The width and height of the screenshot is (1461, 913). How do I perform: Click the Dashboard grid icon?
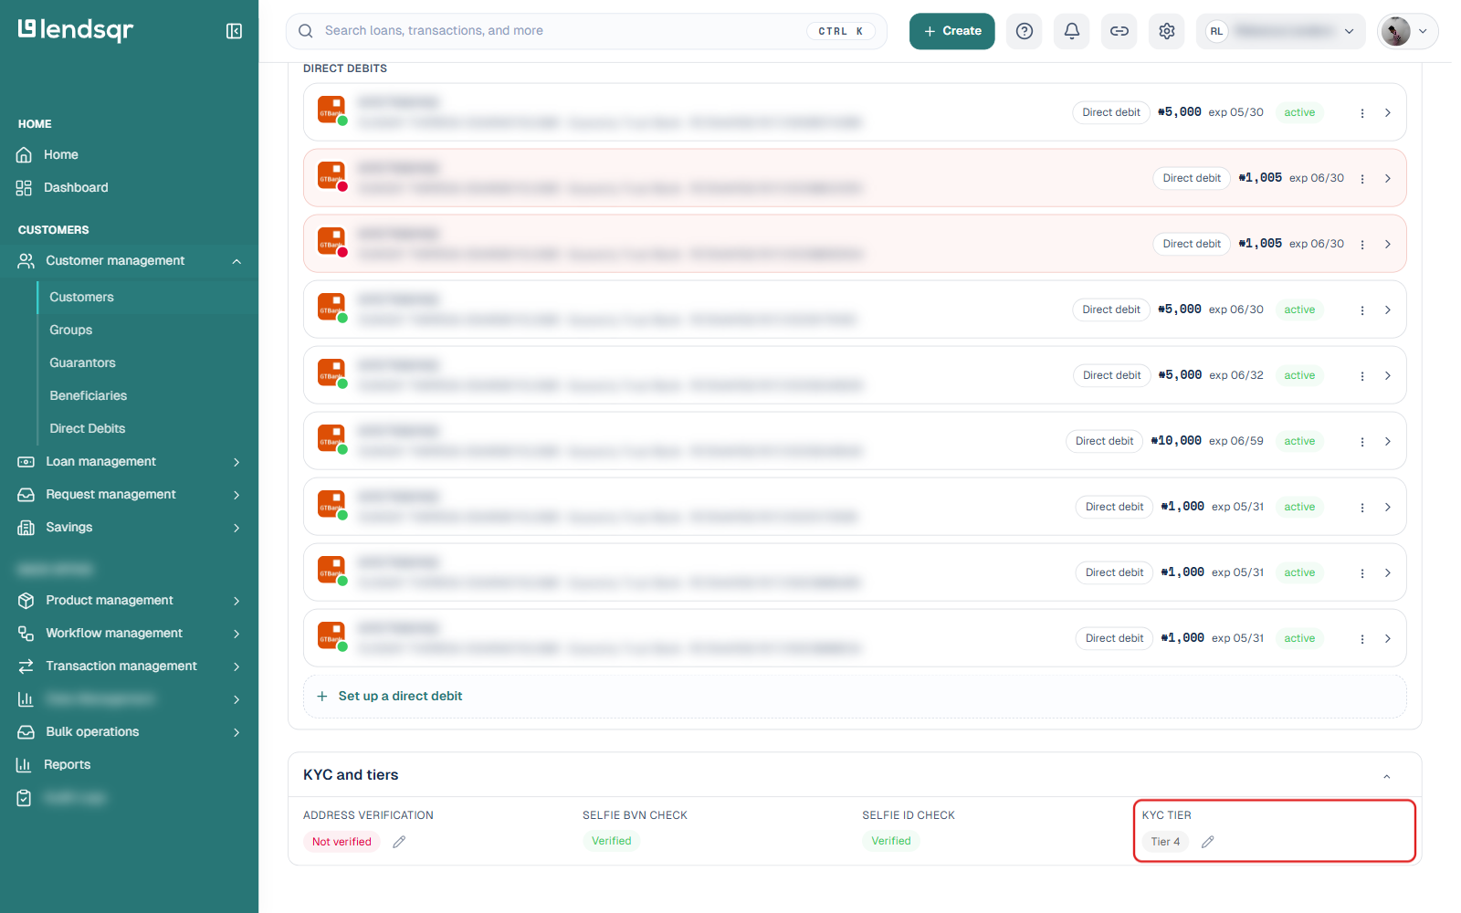coord(25,188)
